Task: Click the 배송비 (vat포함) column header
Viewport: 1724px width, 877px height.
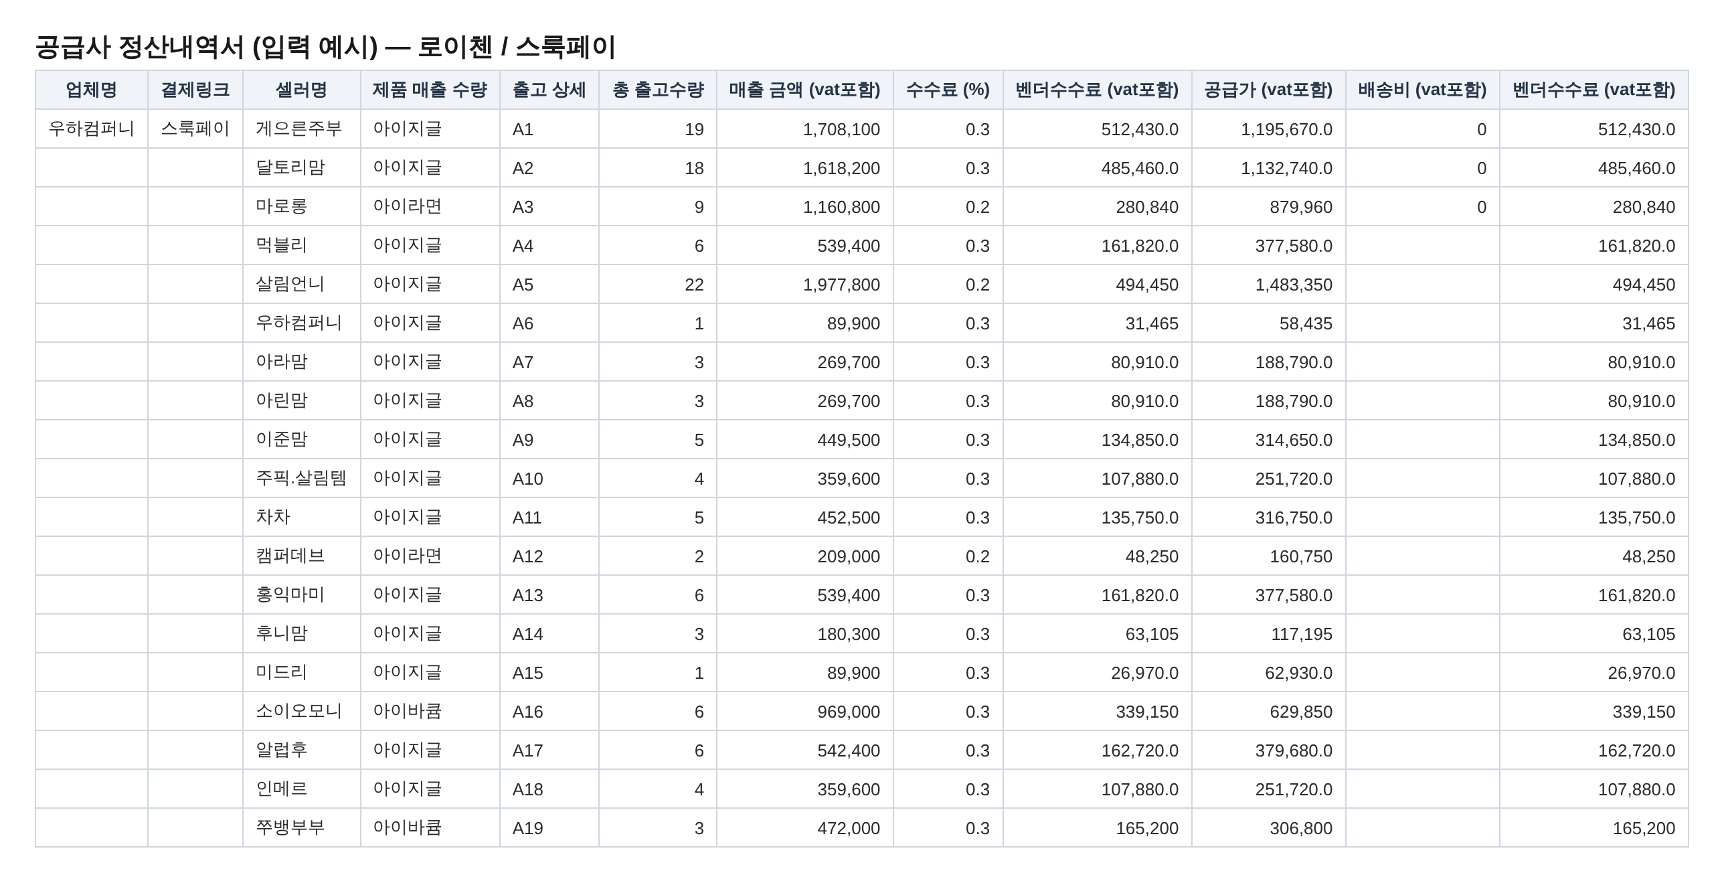Action: tap(1423, 90)
